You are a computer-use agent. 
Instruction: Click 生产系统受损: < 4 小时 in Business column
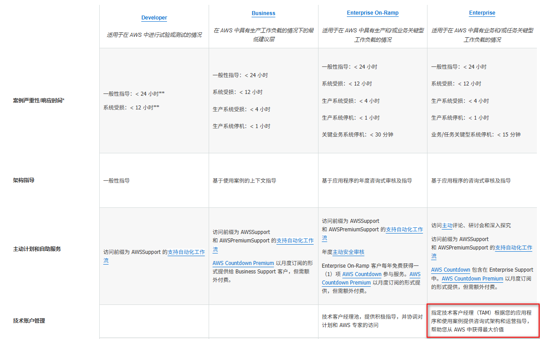point(241,109)
